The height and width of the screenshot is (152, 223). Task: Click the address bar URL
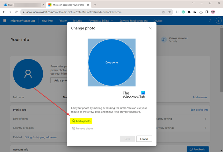click(x=74, y=12)
